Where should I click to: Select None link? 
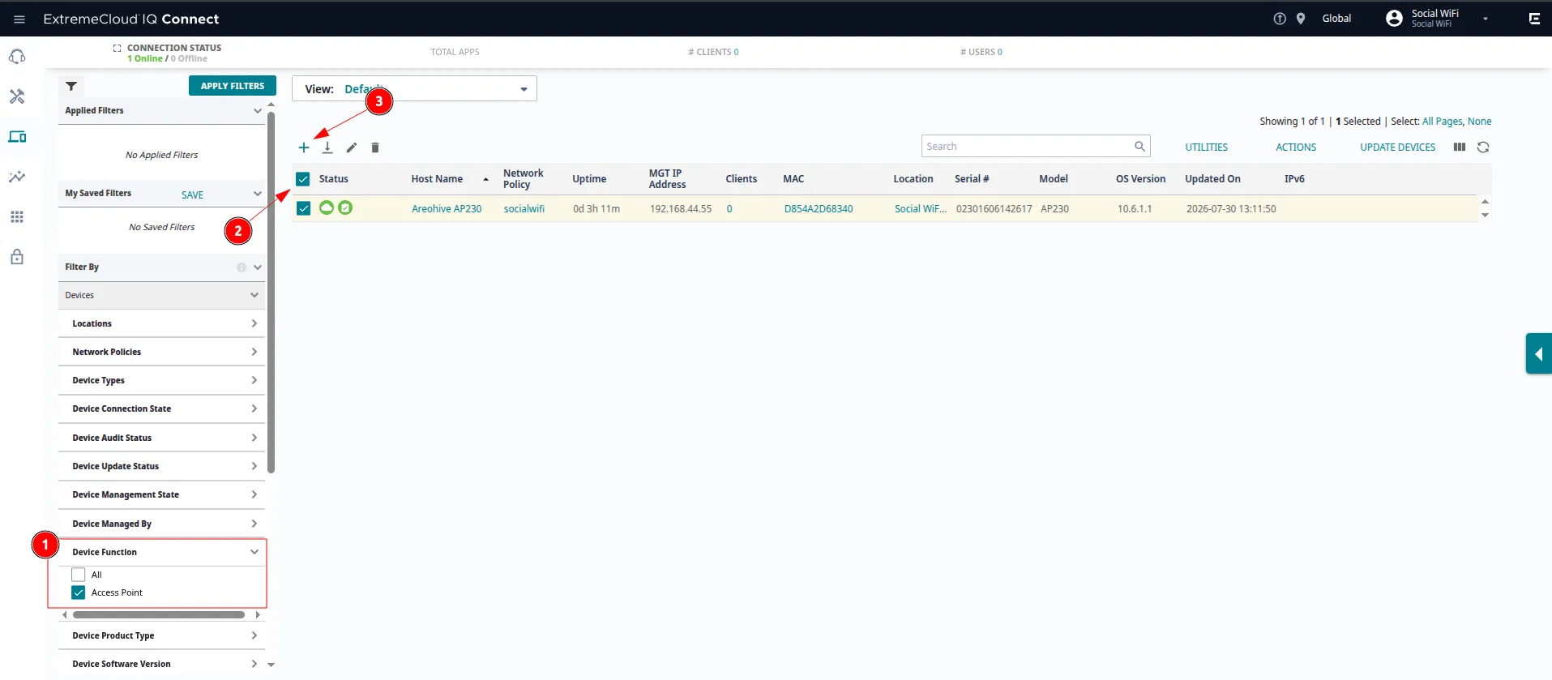click(1480, 122)
